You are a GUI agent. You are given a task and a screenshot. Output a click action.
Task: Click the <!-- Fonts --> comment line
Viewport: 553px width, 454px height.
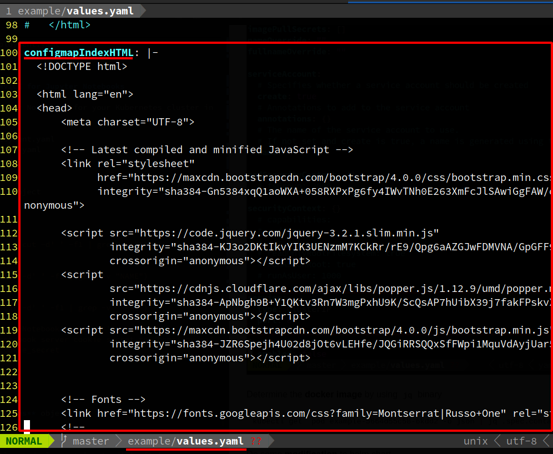[103, 400]
